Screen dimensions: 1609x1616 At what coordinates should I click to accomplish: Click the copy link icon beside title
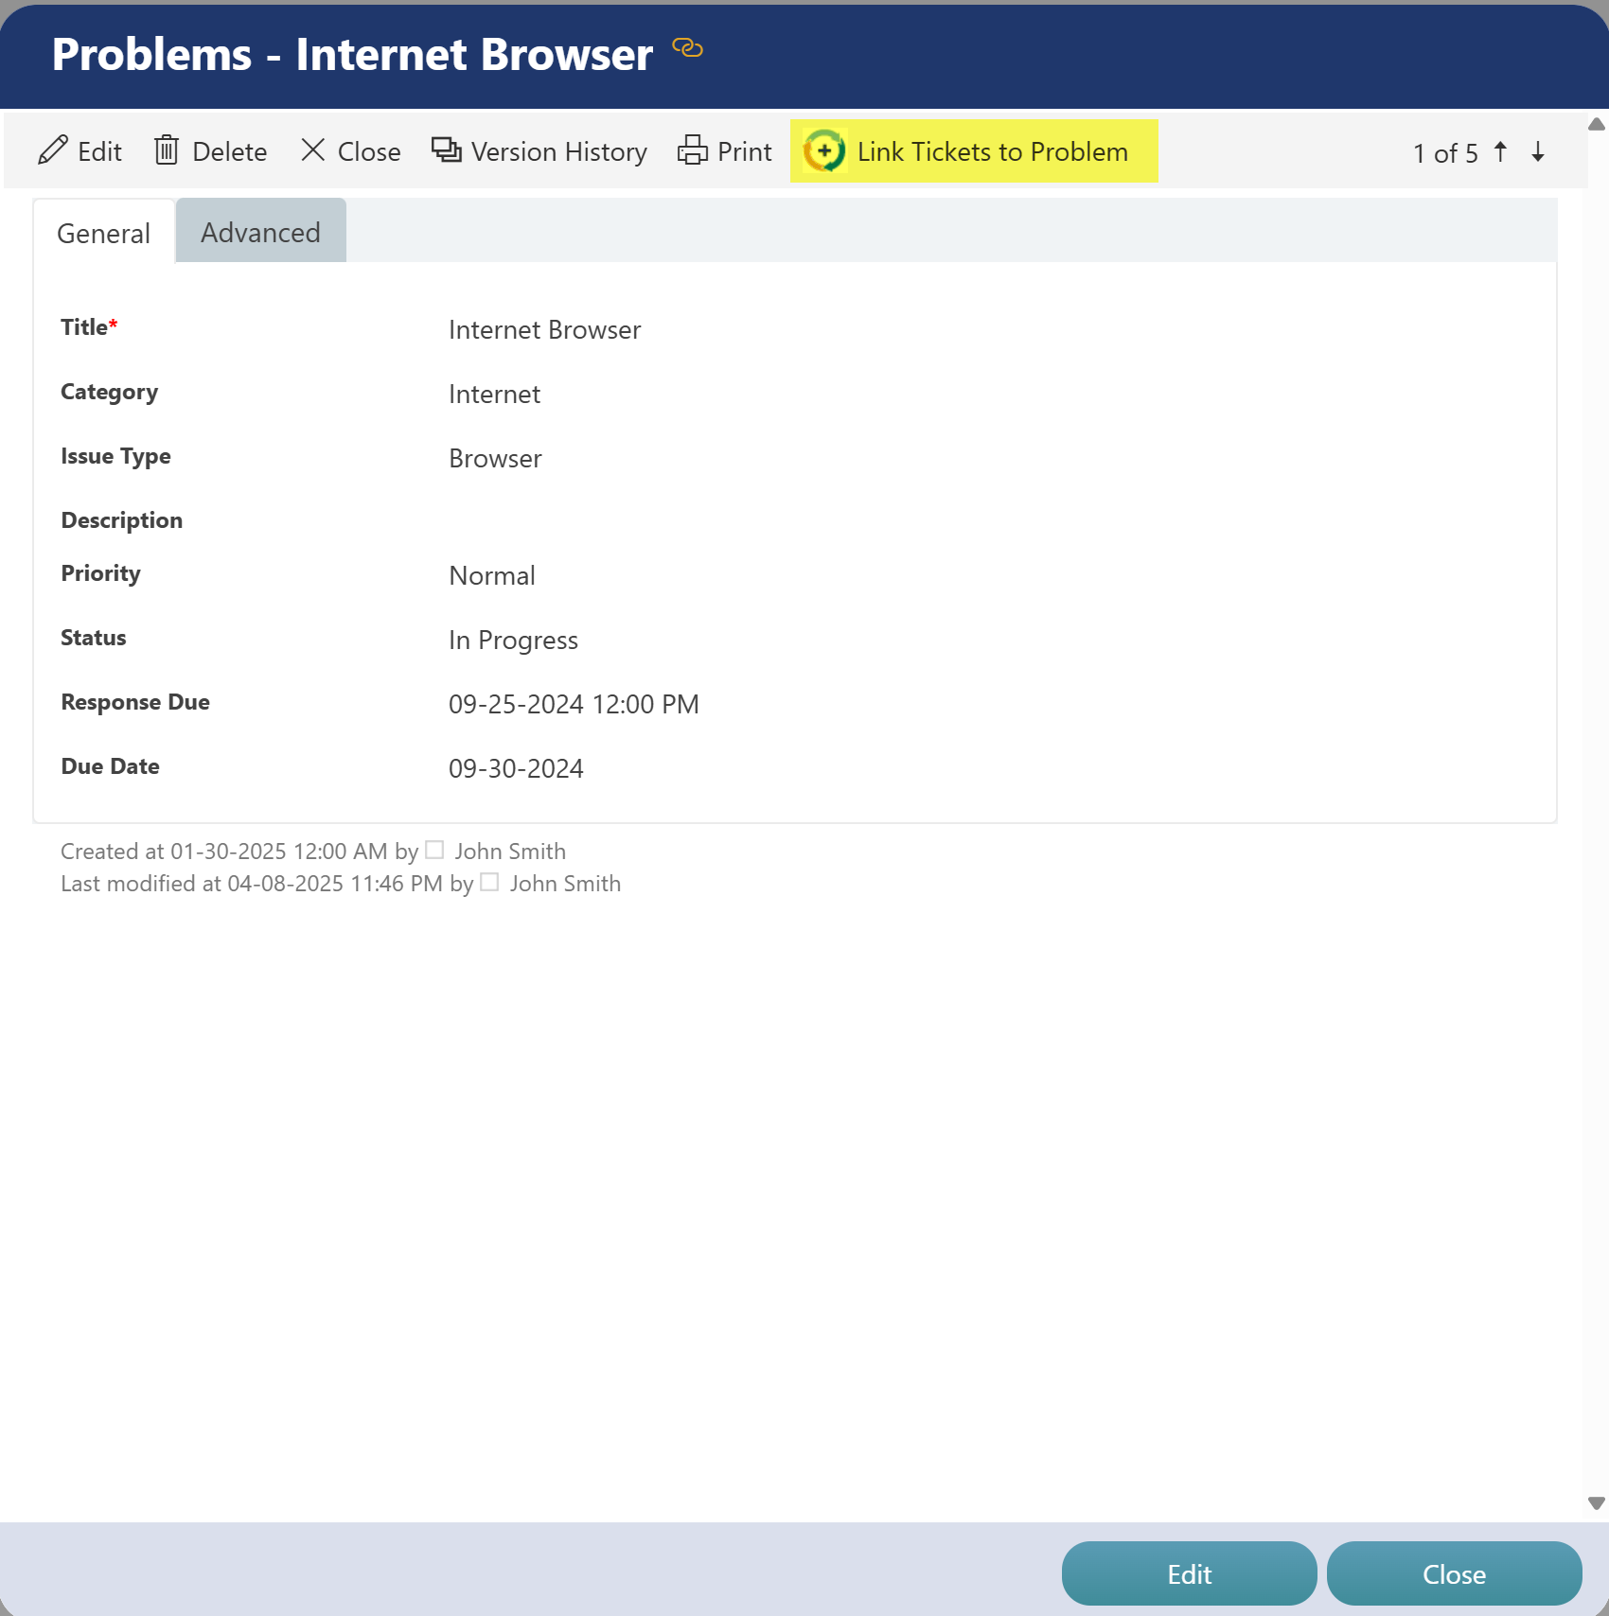tap(687, 47)
